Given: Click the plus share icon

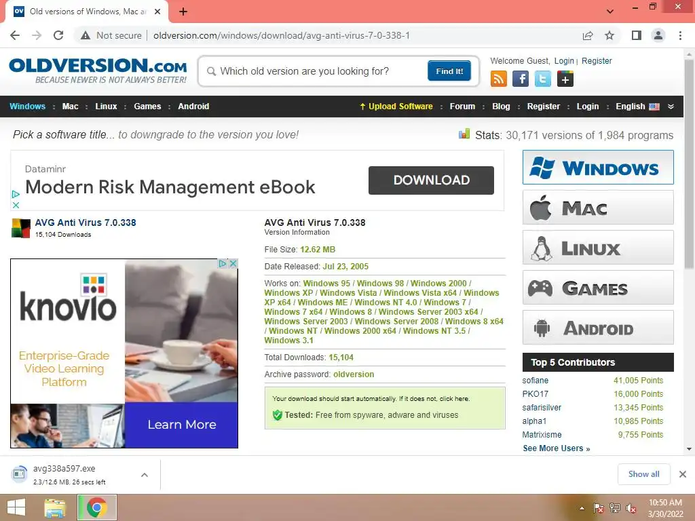Looking at the screenshot, I should pyautogui.click(x=565, y=79).
